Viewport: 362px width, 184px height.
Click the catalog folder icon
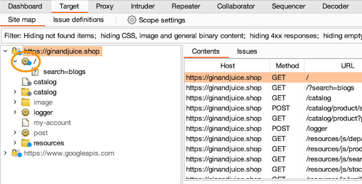point(26,92)
